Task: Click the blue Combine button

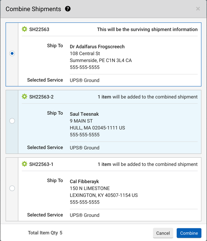Action: 189,233
